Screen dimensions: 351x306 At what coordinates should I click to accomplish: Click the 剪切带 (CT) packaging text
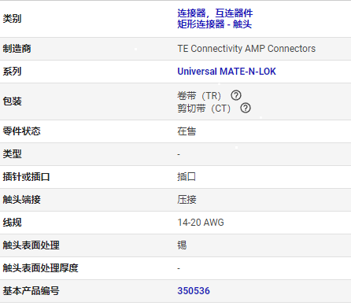[x=204, y=109]
